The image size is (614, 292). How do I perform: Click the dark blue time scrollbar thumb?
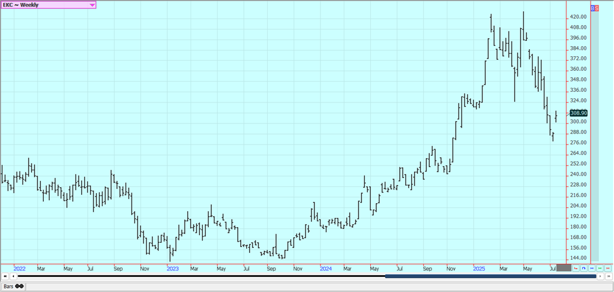tap(491, 276)
